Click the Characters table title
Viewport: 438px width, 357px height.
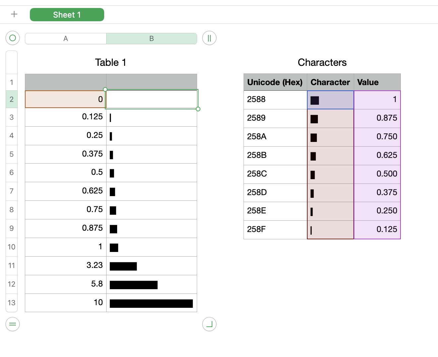pos(322,62)
